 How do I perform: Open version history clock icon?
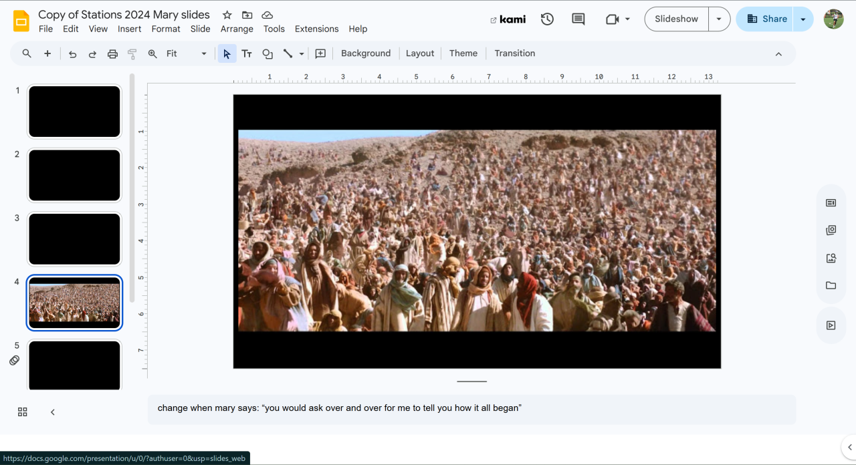pos(547,19)
